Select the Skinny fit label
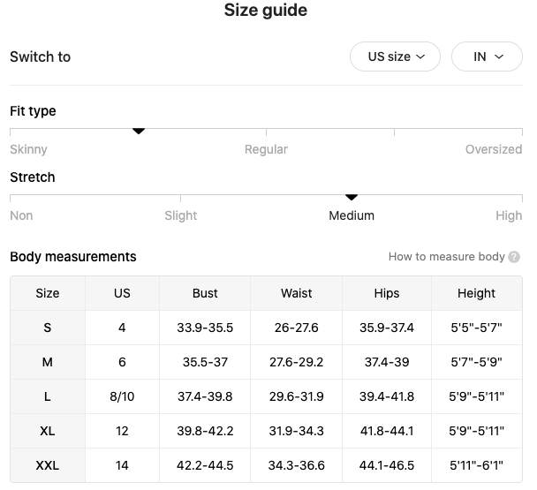 click(28, 149)
